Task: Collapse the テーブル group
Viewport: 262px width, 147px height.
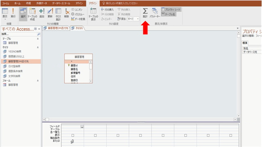Action: [38, 39]
